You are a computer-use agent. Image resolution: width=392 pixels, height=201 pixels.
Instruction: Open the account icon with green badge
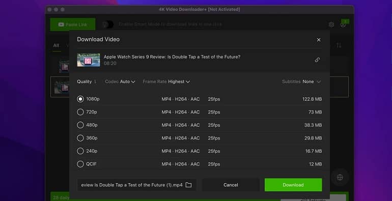343,24
